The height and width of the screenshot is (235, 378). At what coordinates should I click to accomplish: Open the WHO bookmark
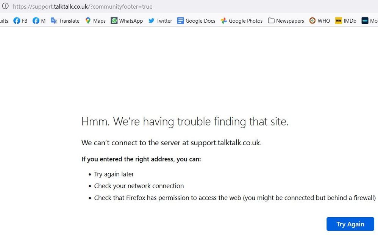pos(319,21)
